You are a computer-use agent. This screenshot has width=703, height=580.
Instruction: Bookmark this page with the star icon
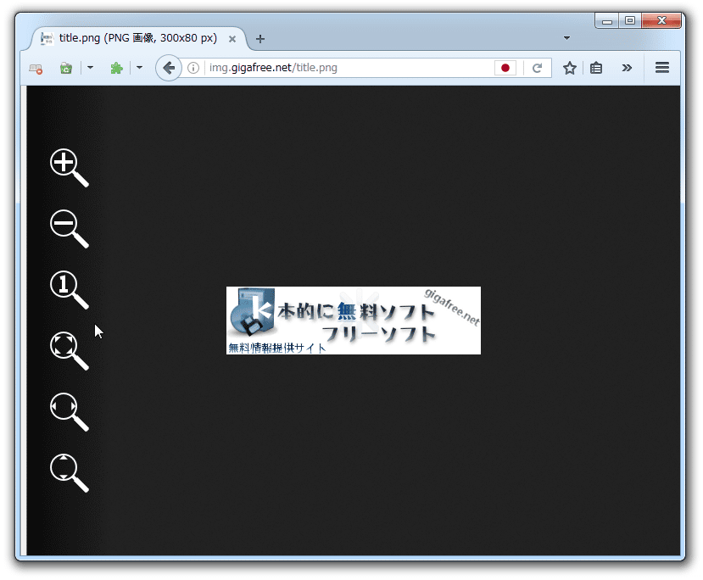pos(569,68)
